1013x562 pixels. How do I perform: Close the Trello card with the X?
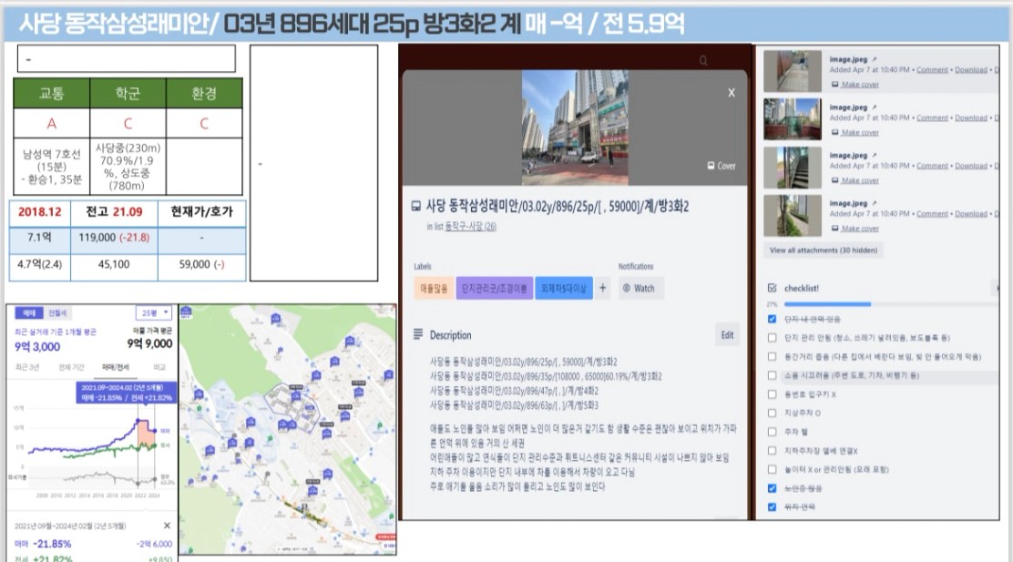(732, 92)
